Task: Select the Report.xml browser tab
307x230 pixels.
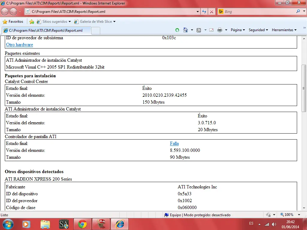Action: pyautogui.click(x=46, y=31)
